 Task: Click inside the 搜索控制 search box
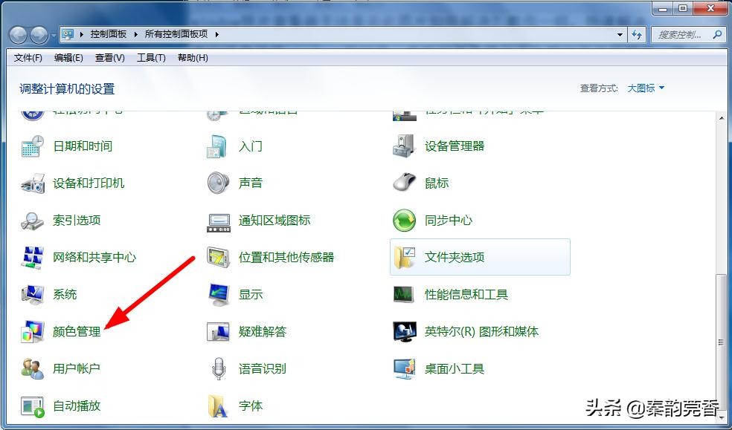681,34
